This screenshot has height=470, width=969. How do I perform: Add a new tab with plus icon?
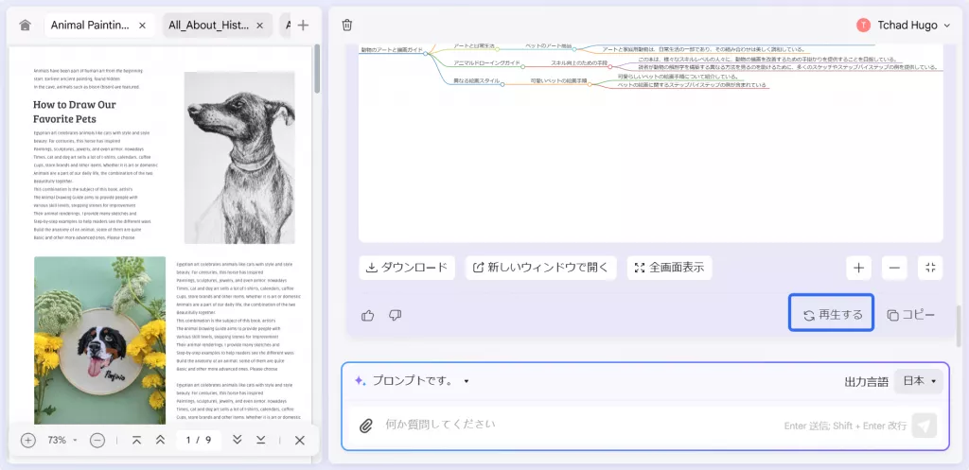click(303, 26)
